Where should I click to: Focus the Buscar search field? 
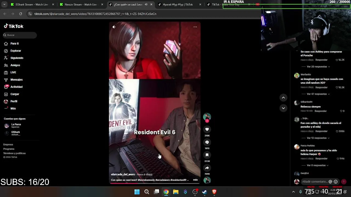(20, 35)
